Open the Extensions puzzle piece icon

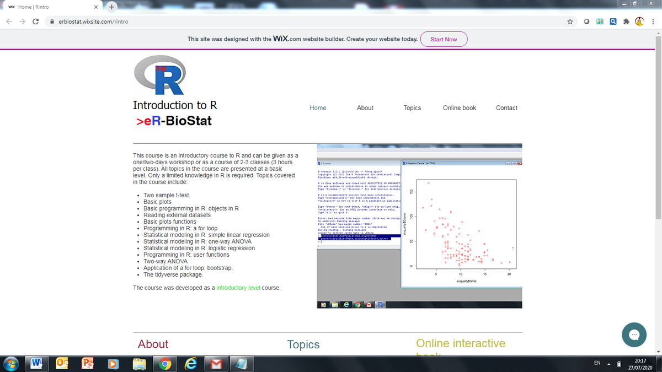click(626, 21)
